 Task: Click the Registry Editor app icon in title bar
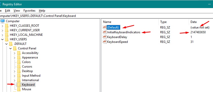pyautogui.click(x=1, y=4)
